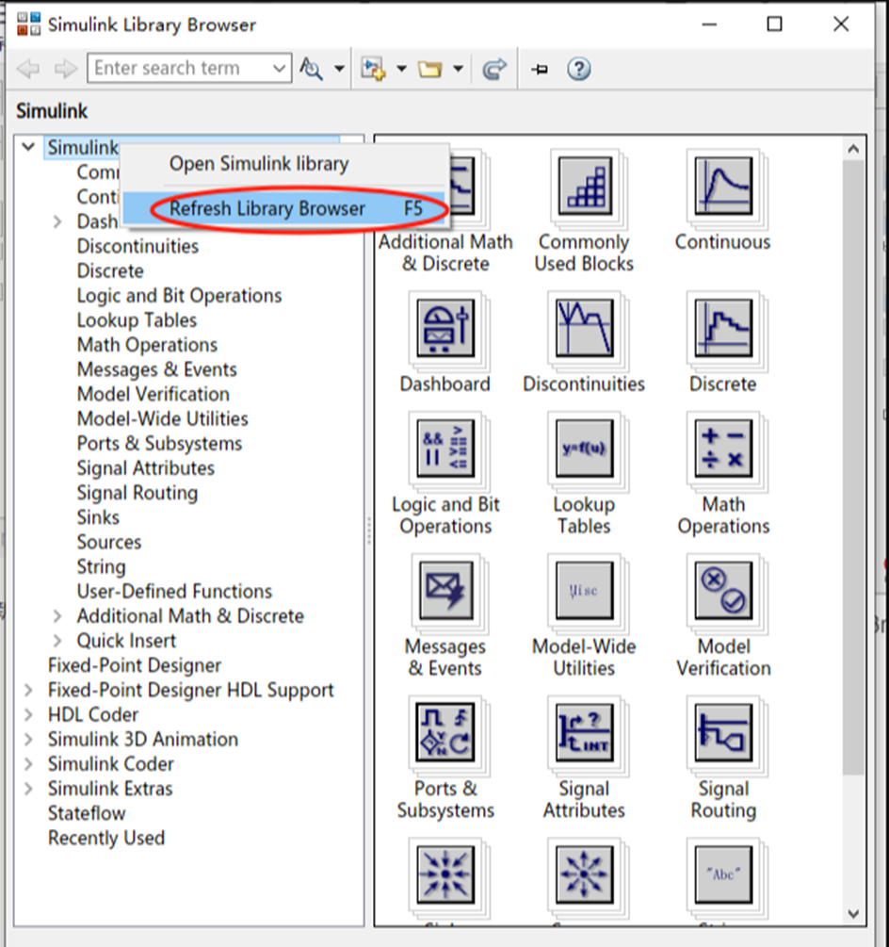
Task: Open the Signal Attributes library icon
Action: click(x=585, y=733)
